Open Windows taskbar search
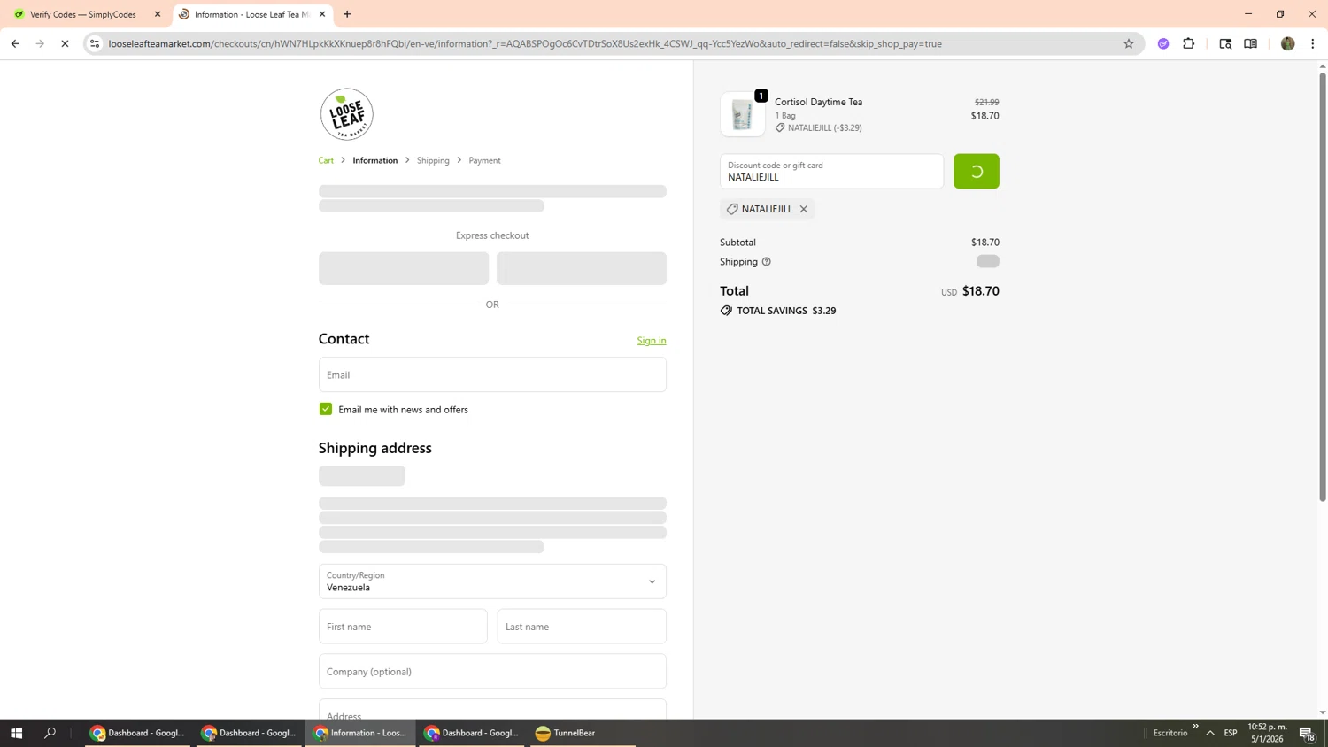Image resolution: width=1328 pixels, height=747 pixels. 50,733
